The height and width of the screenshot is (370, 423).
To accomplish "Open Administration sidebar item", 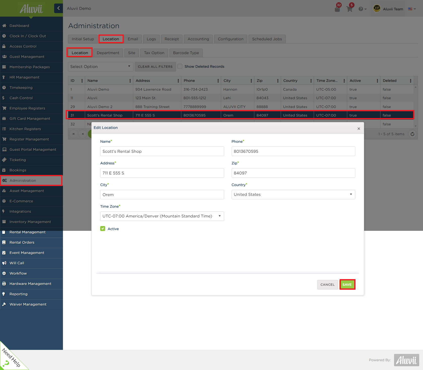I will (x=31, y=180).
